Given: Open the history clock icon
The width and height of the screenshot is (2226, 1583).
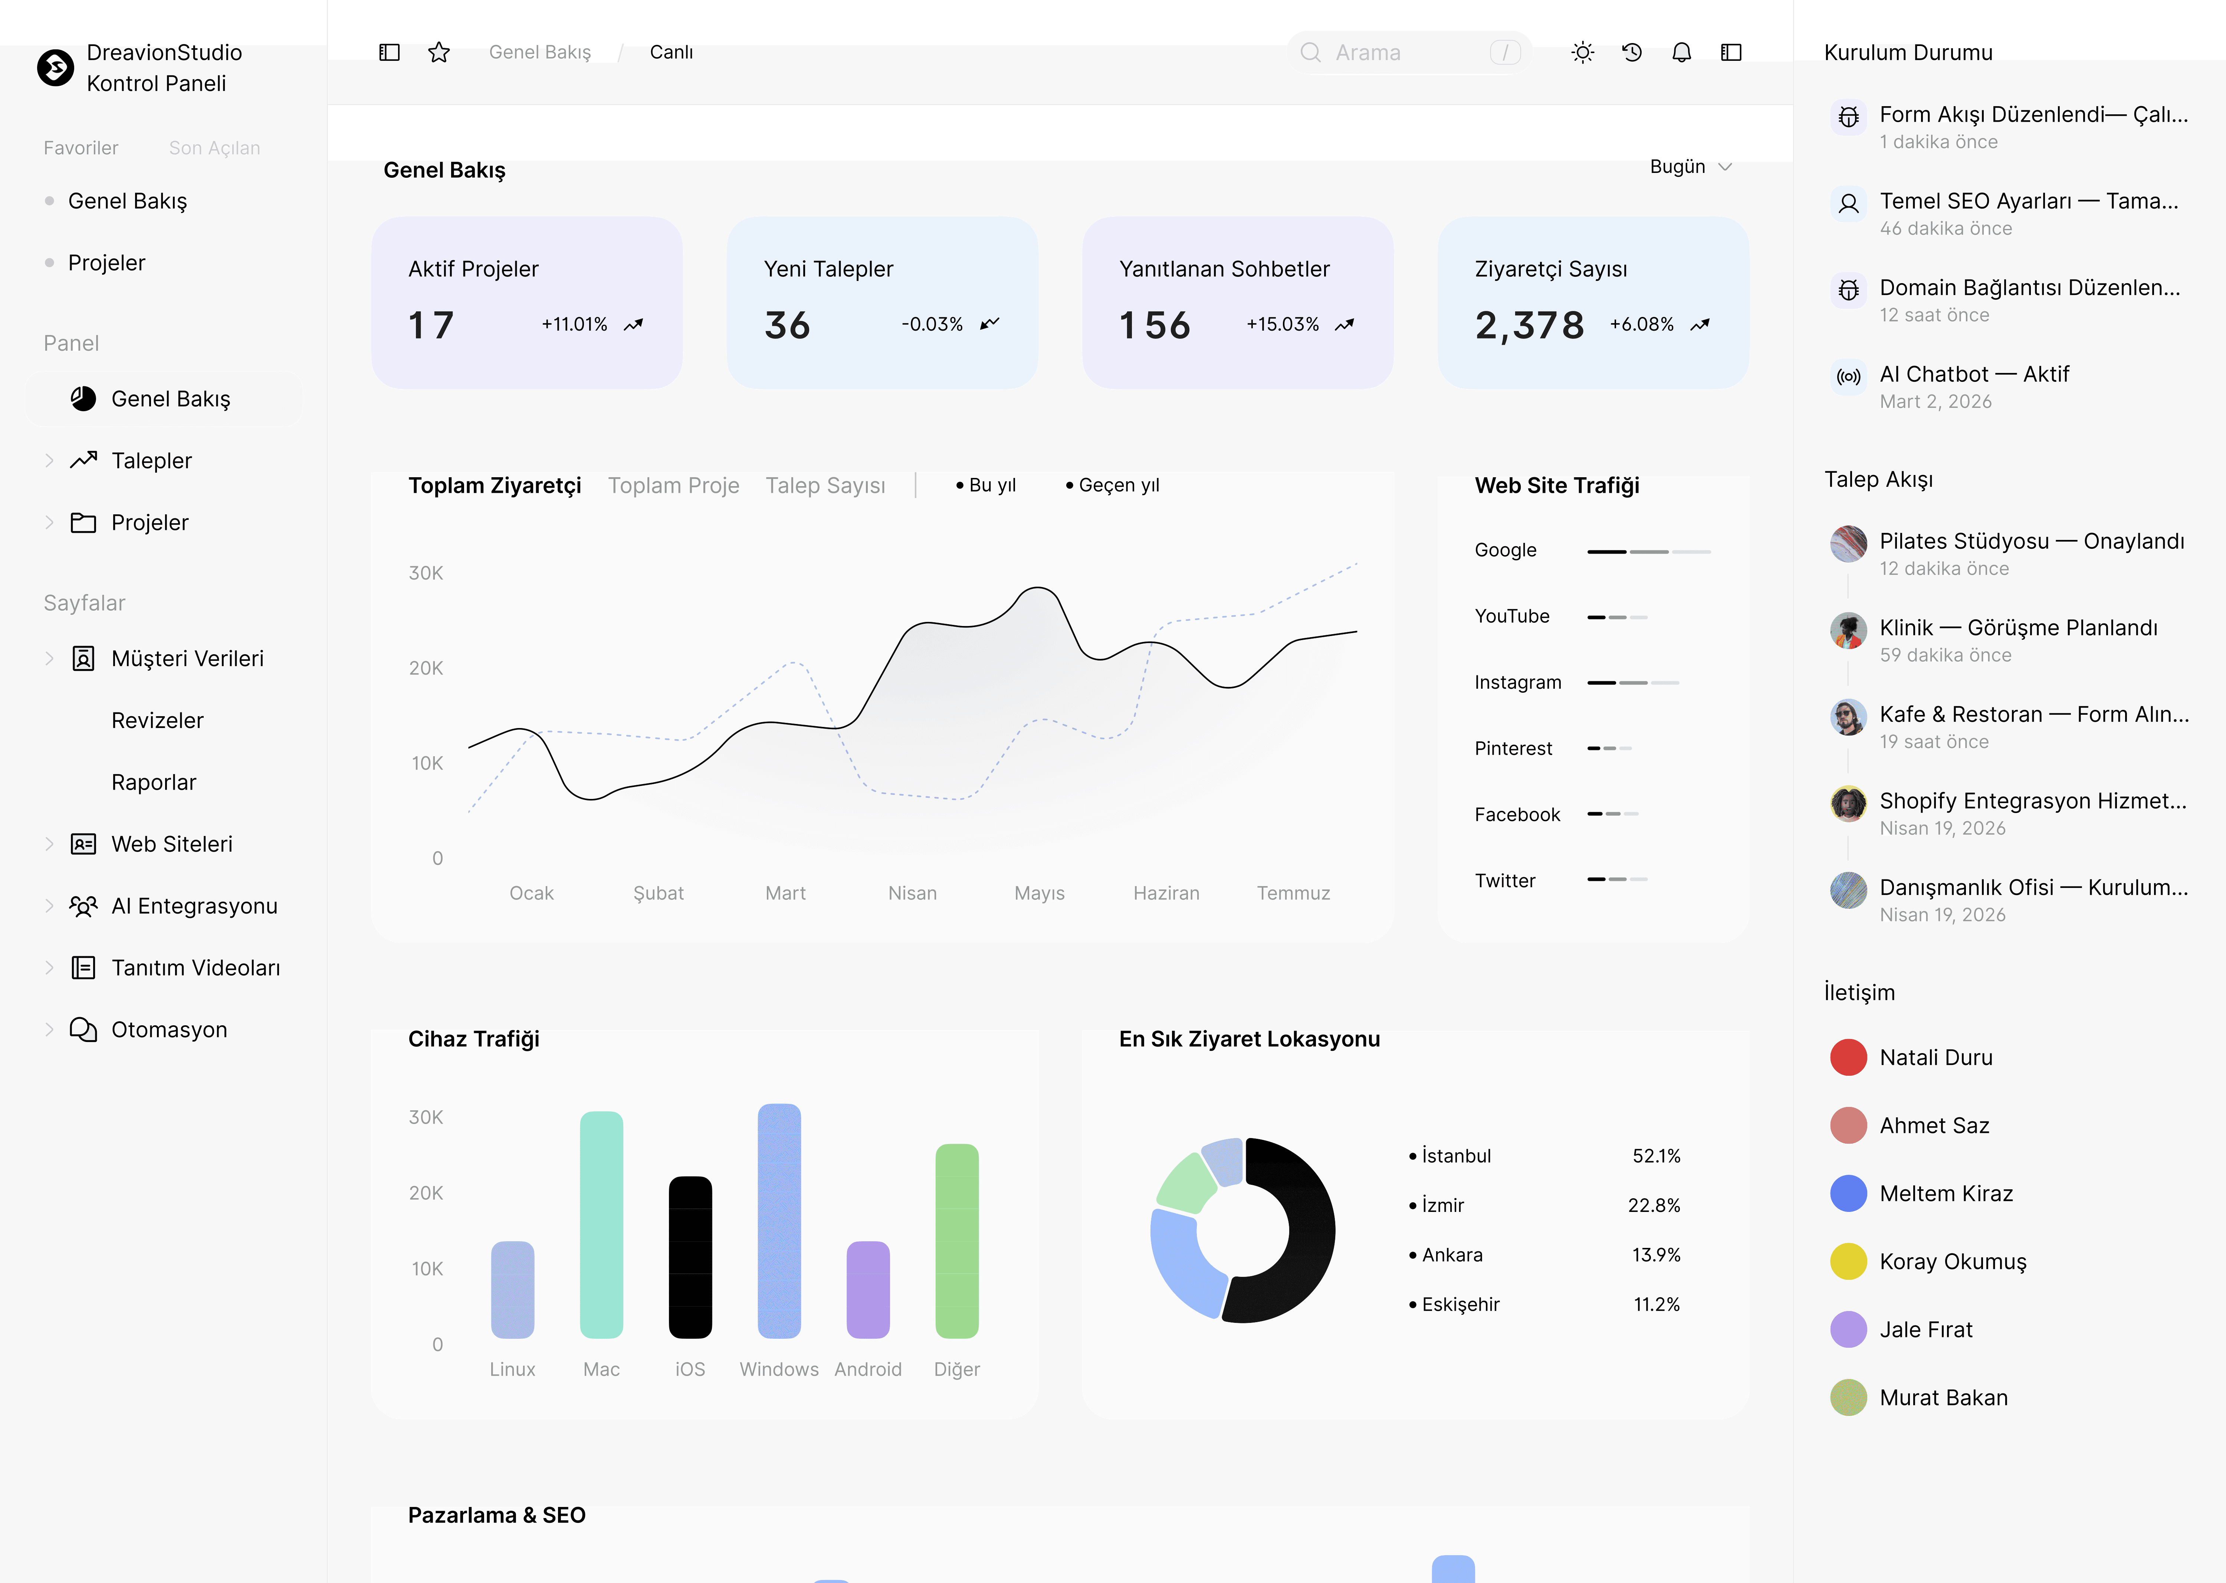Looking at the screenshot, I should tap(1632, 53).
